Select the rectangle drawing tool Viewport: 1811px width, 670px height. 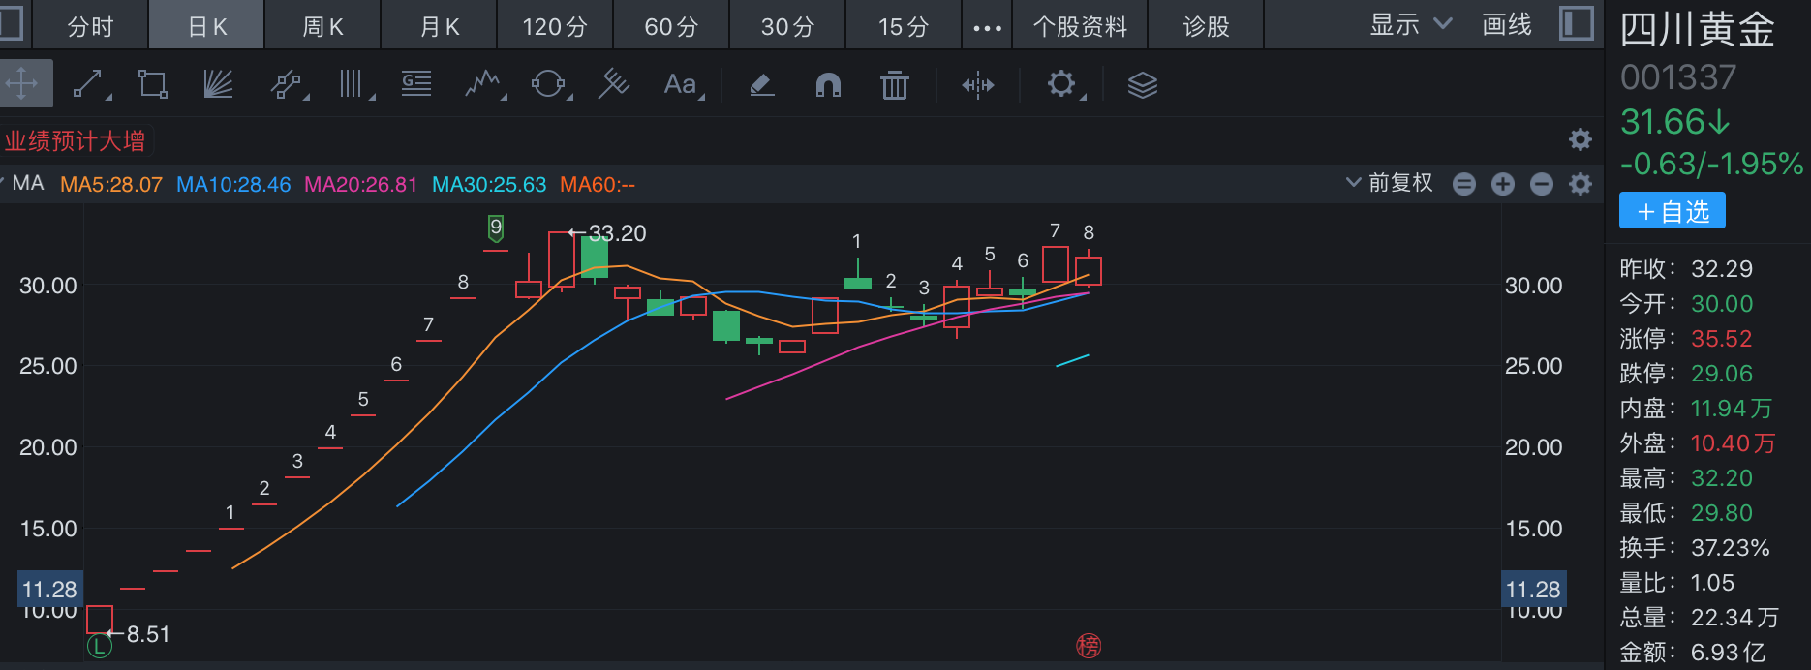(152, 84)
